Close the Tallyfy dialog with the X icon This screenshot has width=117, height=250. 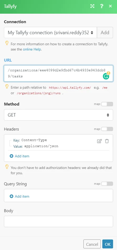110,6
